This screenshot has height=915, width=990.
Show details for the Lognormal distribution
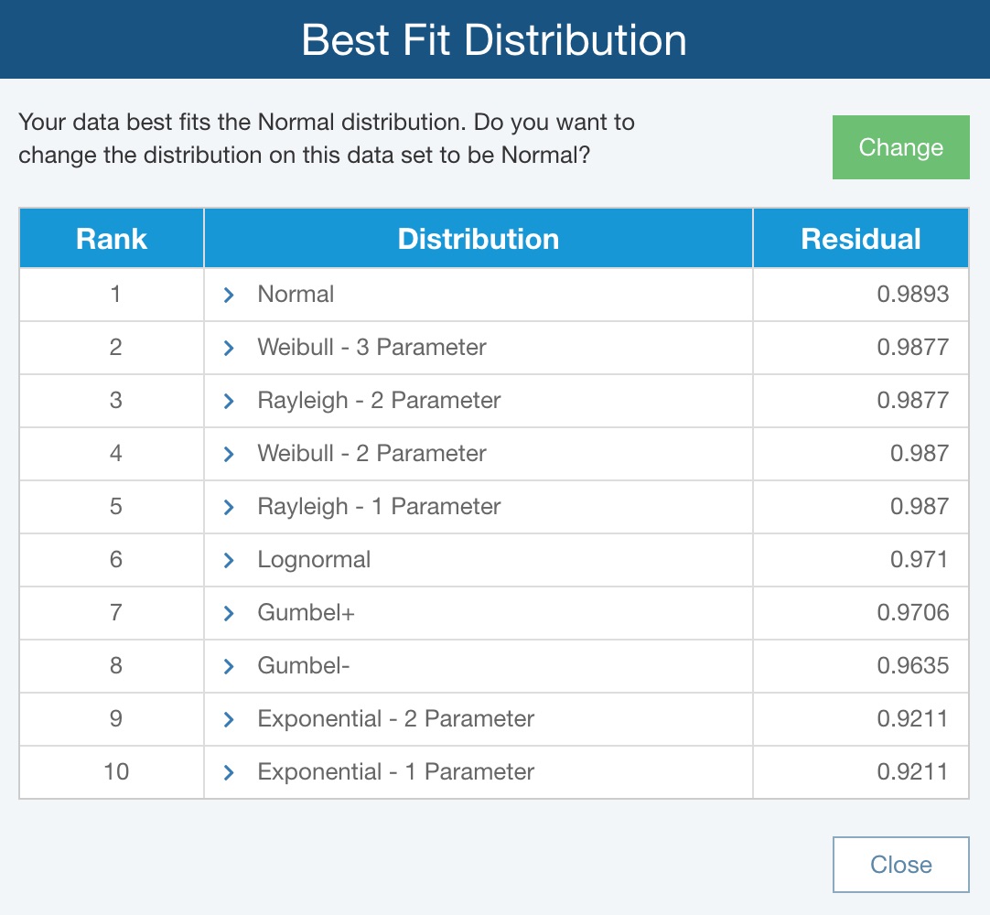coord(229,559)
